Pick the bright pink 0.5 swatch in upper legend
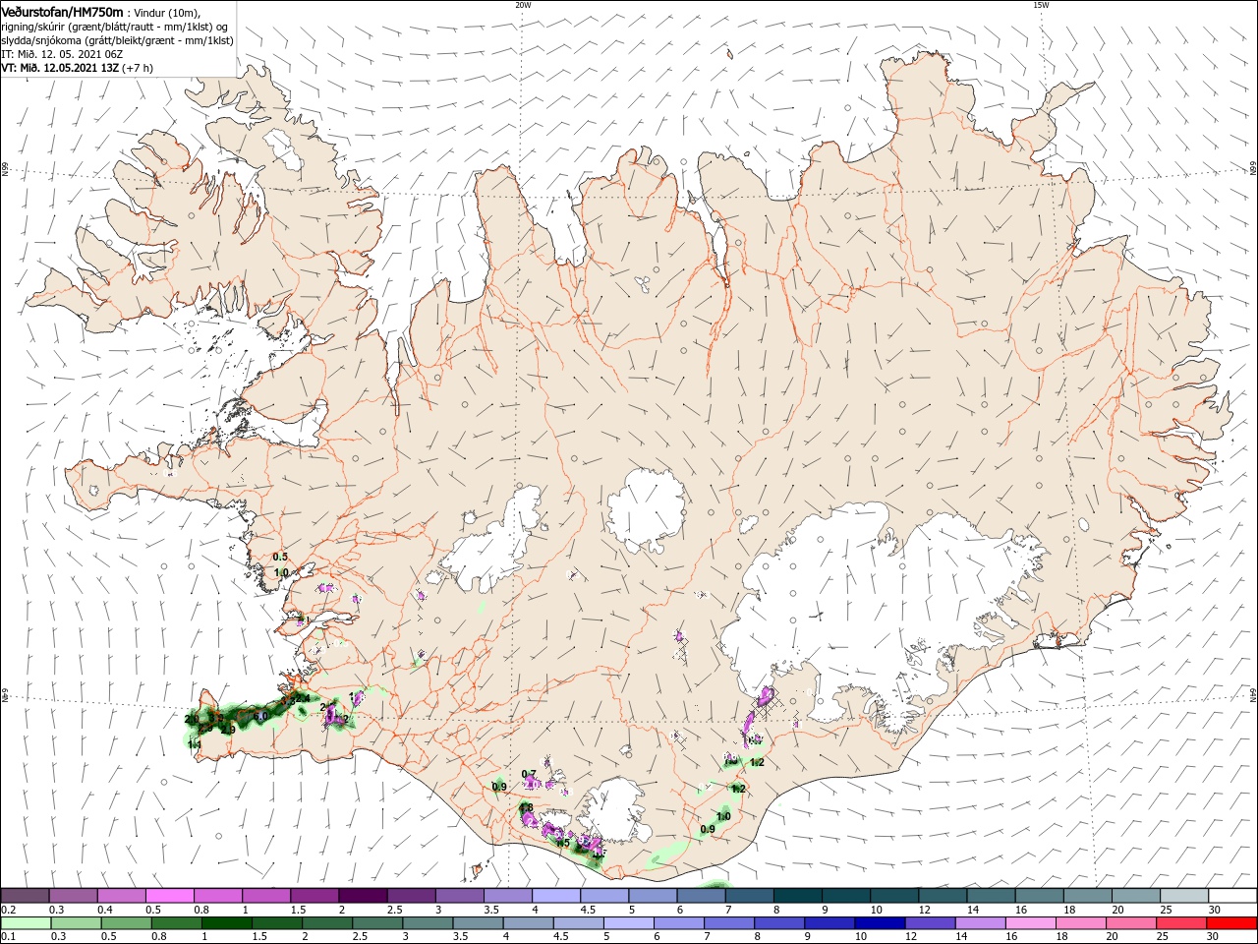Image resolution: width=1258 pixels, height=944 pixels. 169,896
